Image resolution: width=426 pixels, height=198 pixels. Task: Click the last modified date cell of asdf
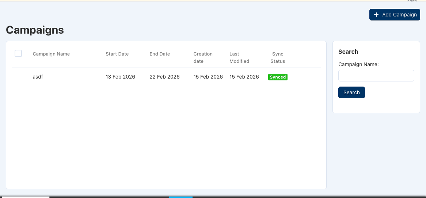[244, 77]
